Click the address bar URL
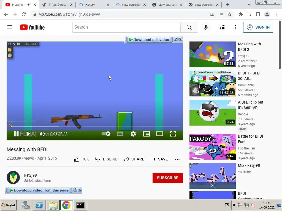This screenshot has height=211, width=282. coord(70,14)
